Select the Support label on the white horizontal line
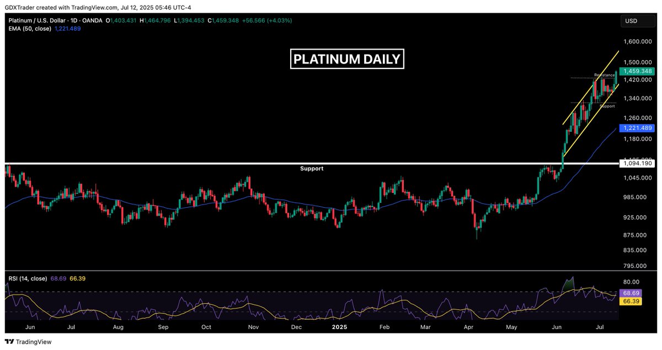 (x=312, y=169)
